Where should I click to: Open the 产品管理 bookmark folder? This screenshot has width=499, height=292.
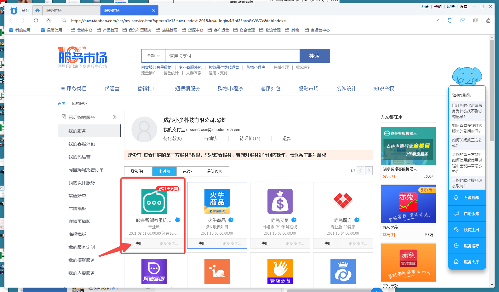click(x=107, y=30)
